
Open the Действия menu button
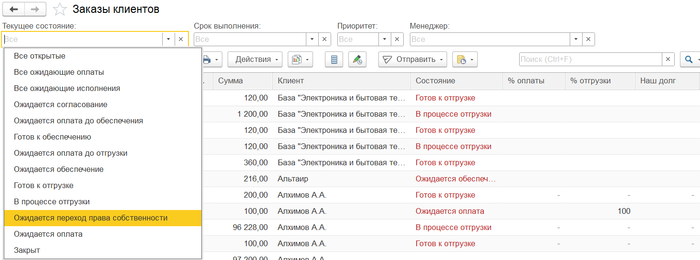[255, 60]
